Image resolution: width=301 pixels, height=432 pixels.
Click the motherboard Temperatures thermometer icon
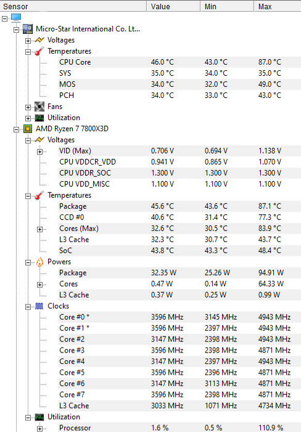click(39, 51)
